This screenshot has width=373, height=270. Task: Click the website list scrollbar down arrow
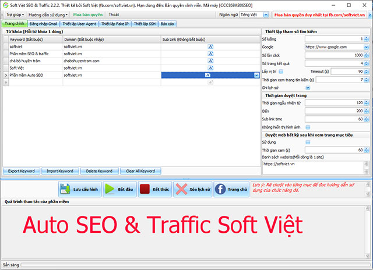(366, 172)
